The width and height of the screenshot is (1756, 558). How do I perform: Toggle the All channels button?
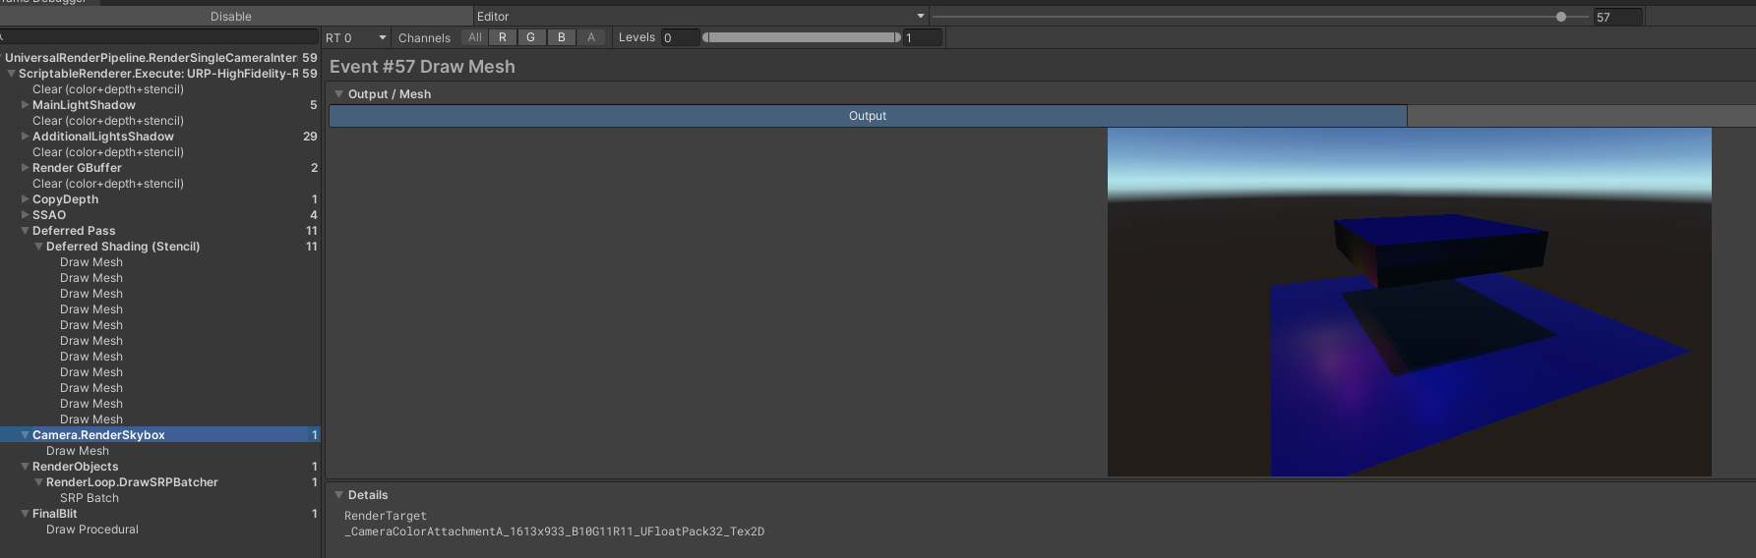click(x=475, y=38)
